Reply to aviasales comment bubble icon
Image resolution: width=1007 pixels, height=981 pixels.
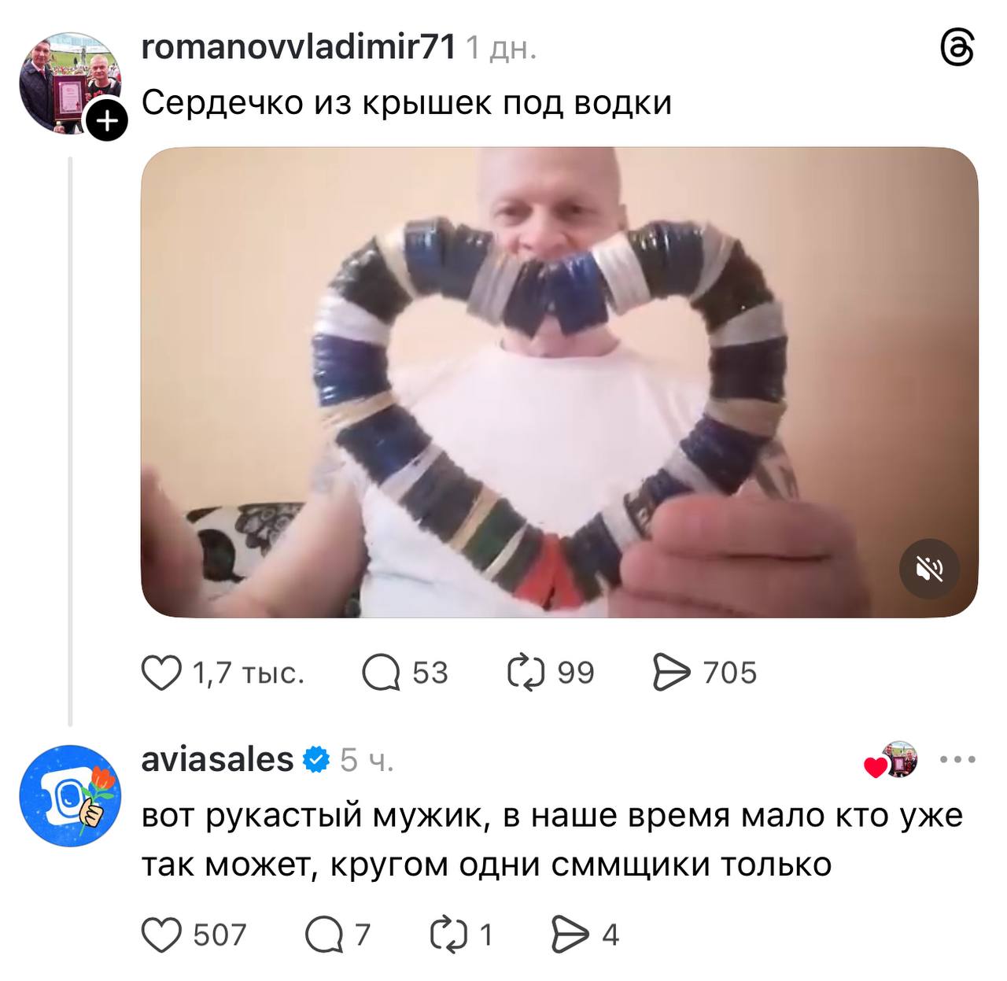323,935
